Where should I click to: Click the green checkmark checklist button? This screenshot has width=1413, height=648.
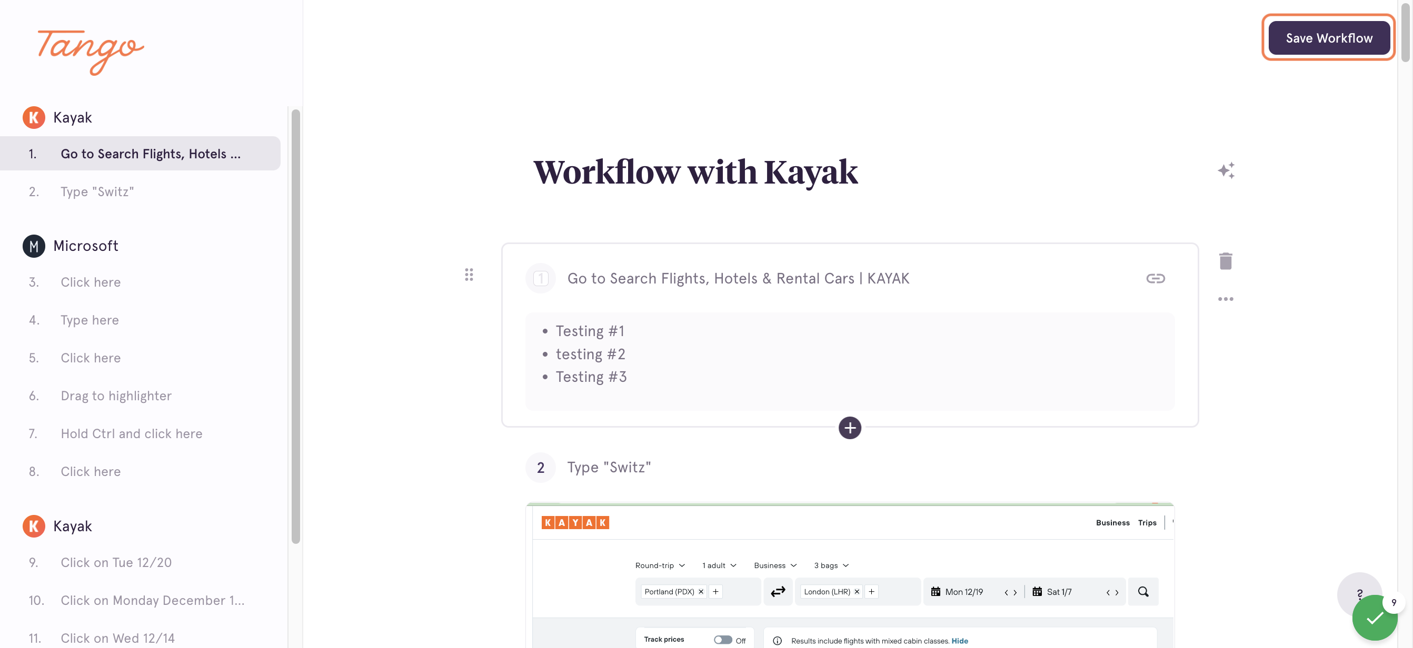(x=1374, y=618)
